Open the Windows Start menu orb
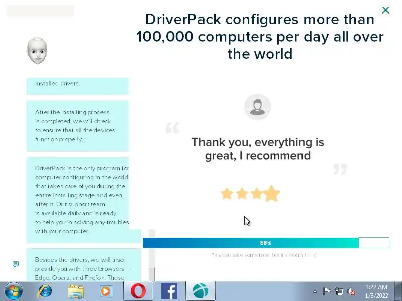The width and height of the screenshot is (402, 301). tap(14, 291)
